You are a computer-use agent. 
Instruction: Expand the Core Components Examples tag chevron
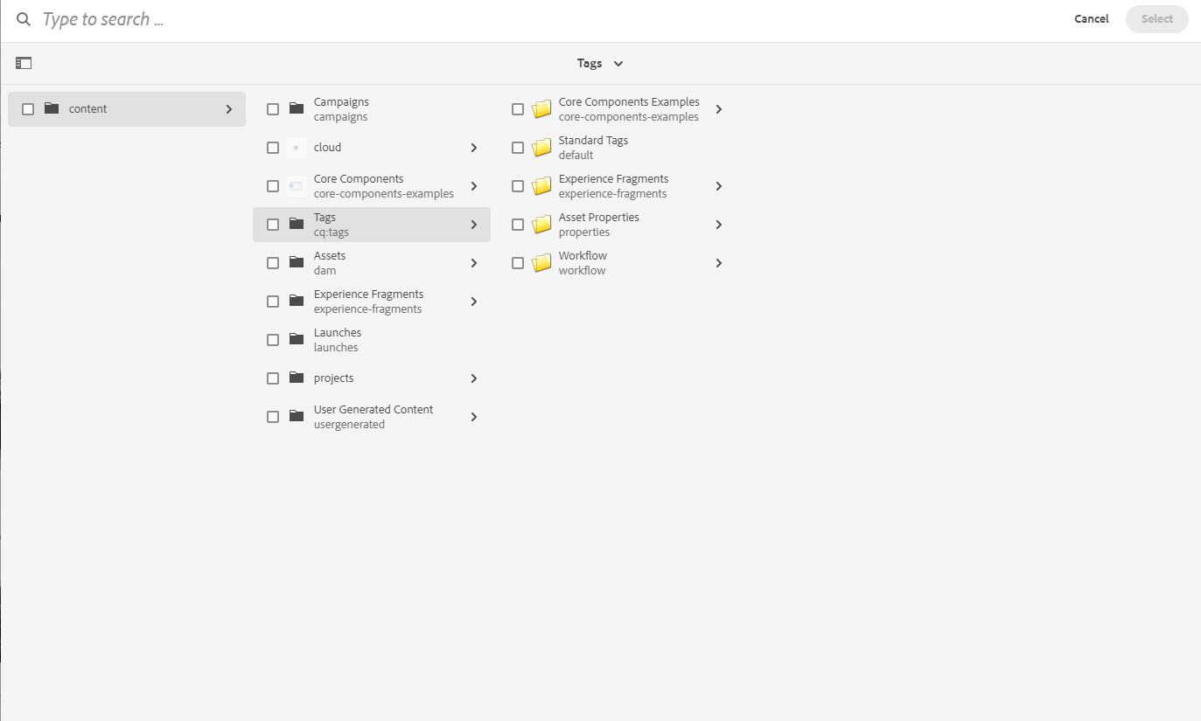click(719, 109)
